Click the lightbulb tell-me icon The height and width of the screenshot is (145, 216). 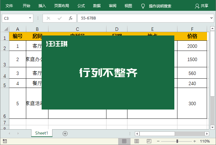tap(143, 6)
